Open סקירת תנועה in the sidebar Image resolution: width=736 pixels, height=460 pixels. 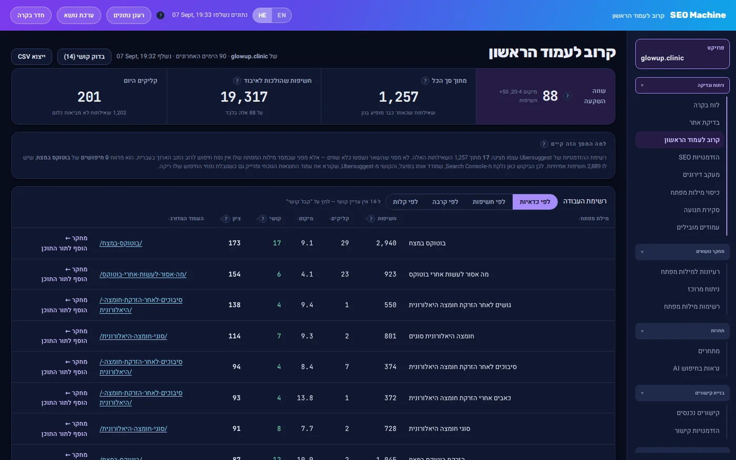tap(679, 210)
